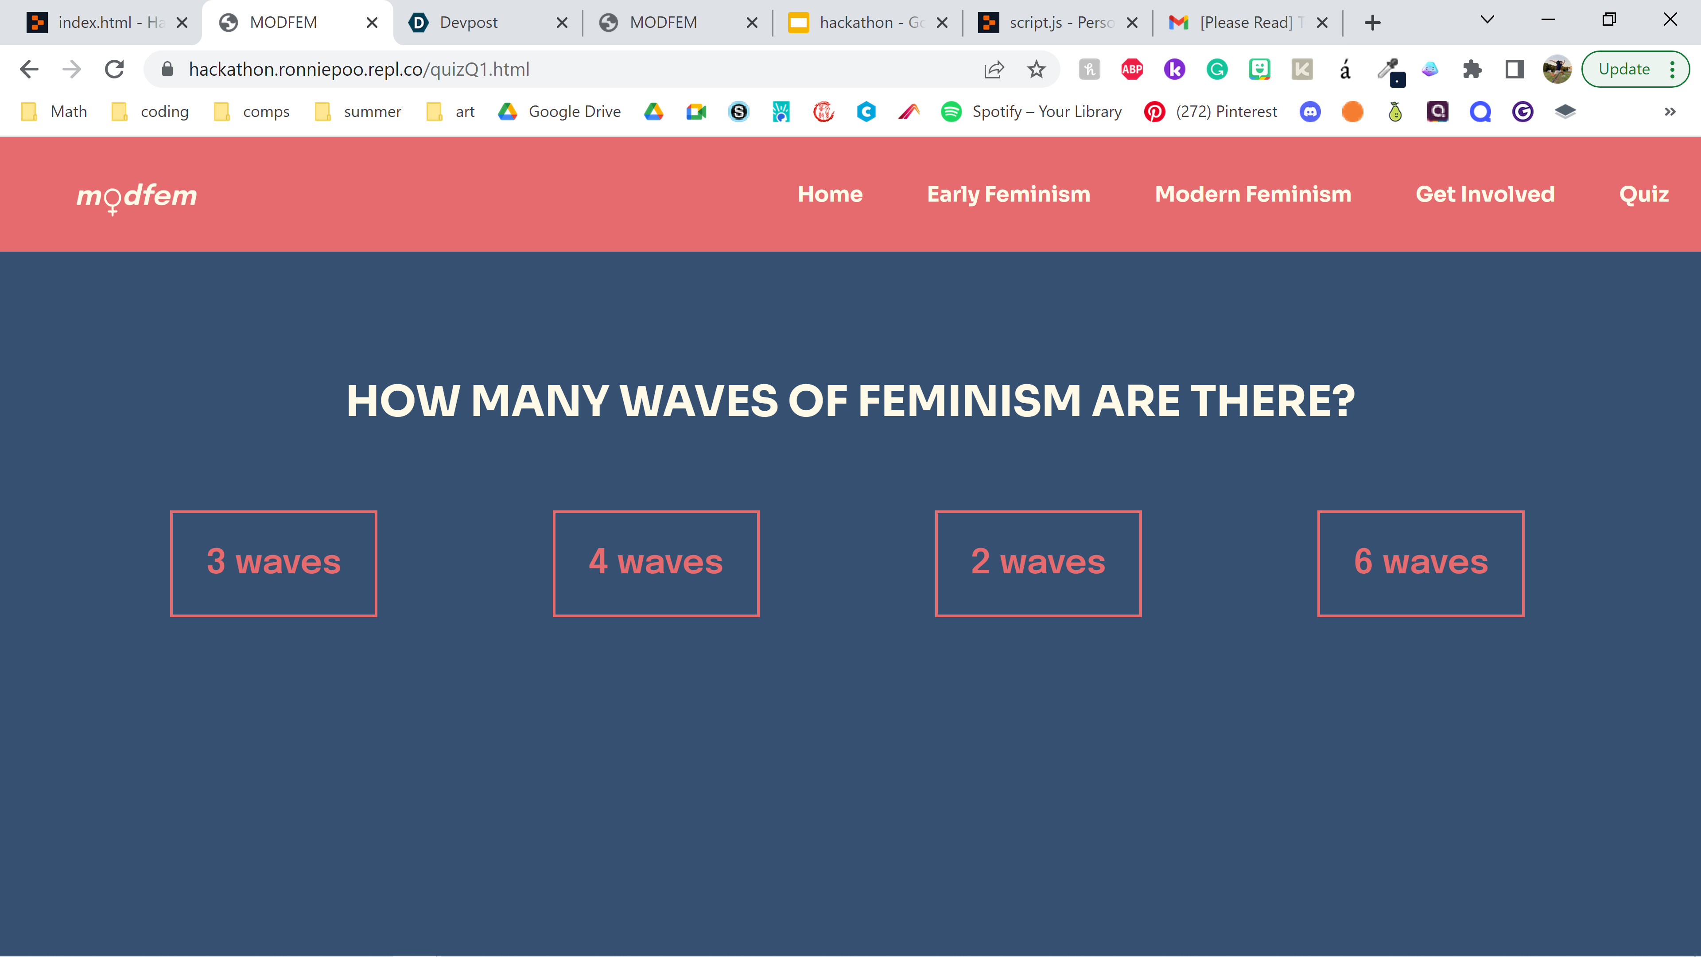1701x957 pixels.
Task: Expand hidden bookmarks overflow chevron
Action: (1670, 112)
